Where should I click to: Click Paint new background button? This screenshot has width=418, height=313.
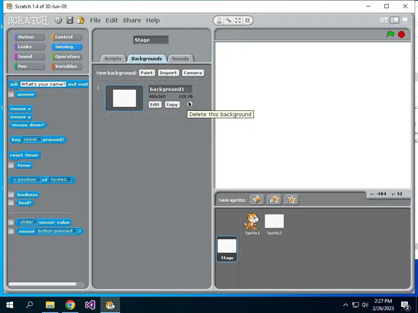pos(147,73)
